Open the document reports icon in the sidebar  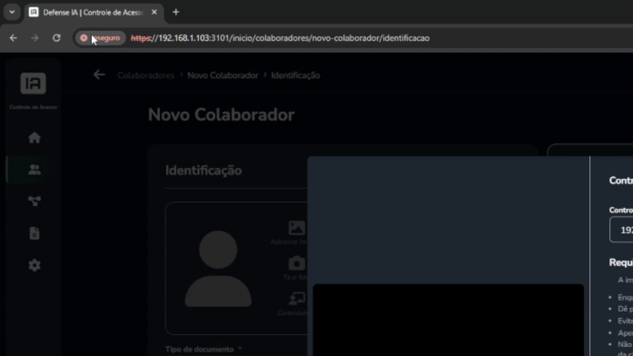pos(34,233)
